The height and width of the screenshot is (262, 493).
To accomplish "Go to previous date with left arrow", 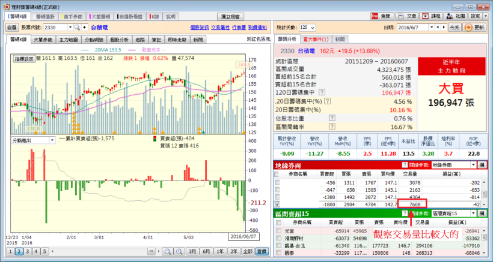I will (439, 28).
